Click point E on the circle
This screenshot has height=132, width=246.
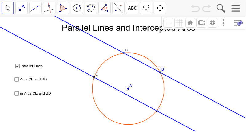[x=94, y=77]
